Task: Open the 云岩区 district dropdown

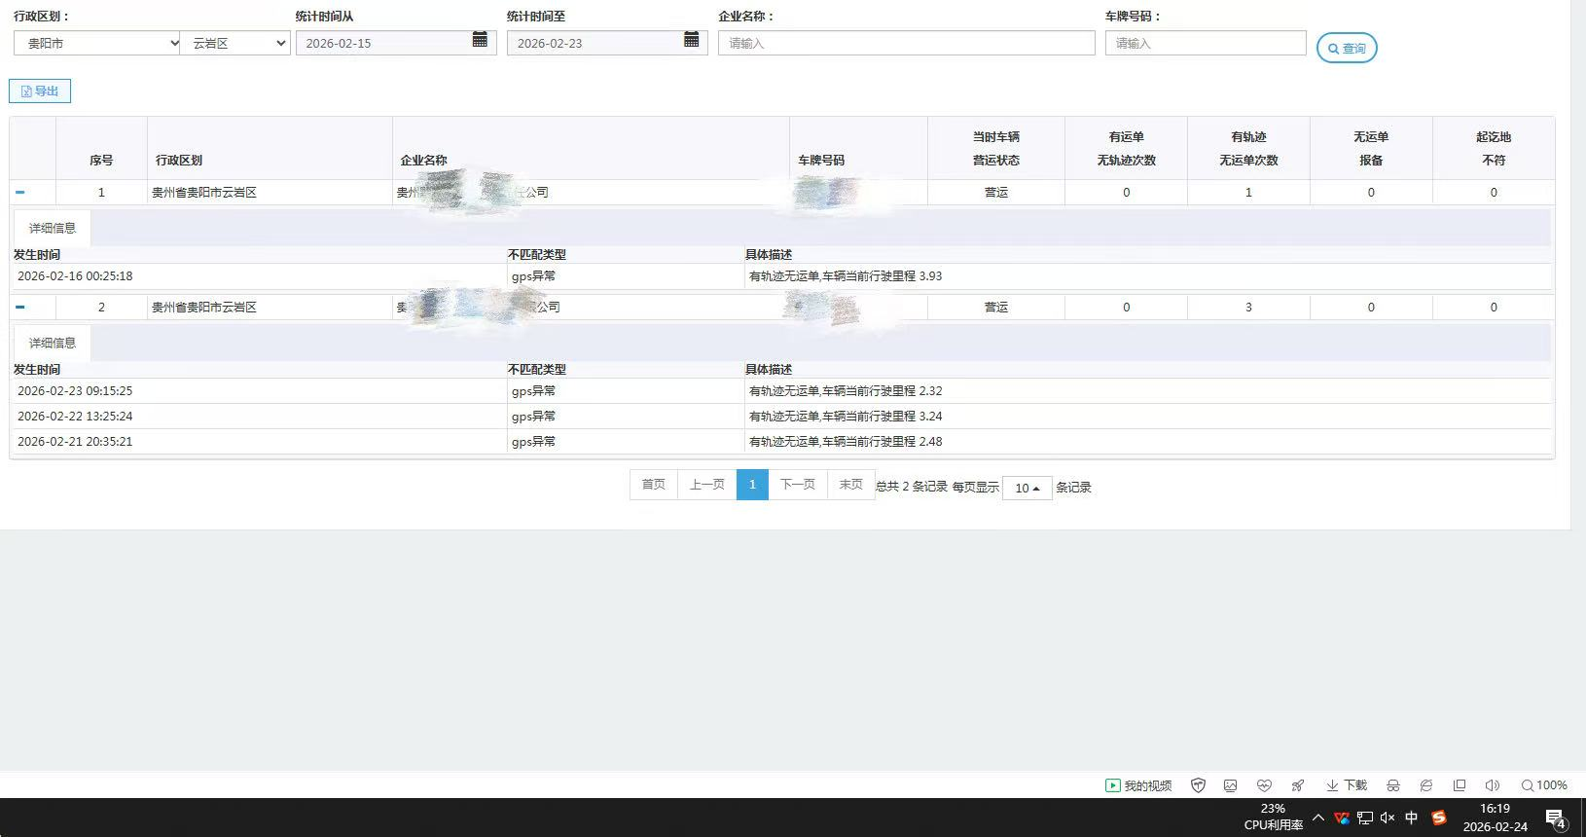Action: tap(235, 44)
